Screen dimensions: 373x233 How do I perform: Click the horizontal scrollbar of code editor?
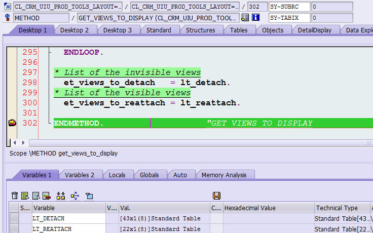(x=201, y=143)
